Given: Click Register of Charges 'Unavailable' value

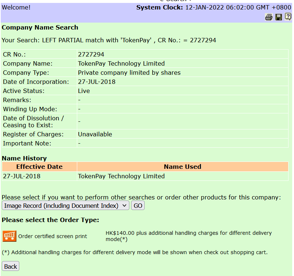Looking at the screenshot, I should (x=95, y=134).
